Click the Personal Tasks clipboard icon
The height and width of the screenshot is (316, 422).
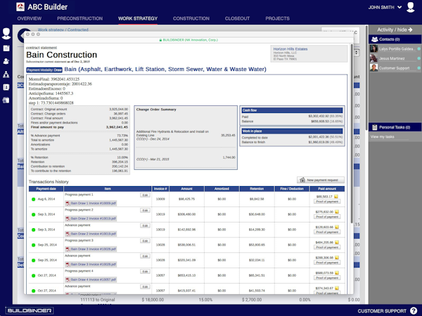(376, 126)
